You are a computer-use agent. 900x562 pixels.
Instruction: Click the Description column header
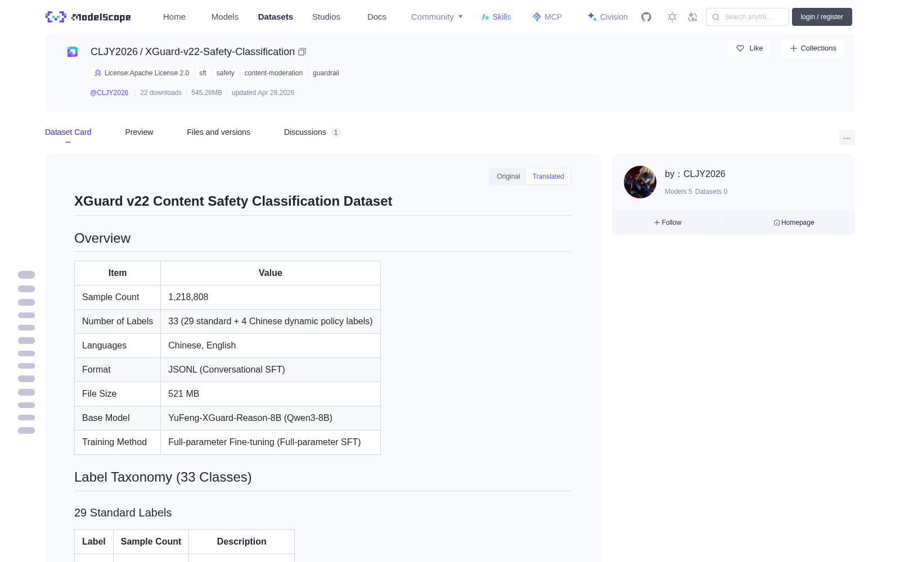tap(242, 542)
